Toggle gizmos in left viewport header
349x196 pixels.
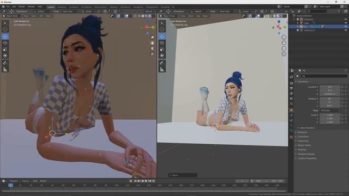(x=118, y=16)
